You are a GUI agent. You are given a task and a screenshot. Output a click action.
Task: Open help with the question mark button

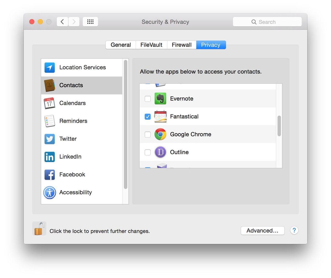pyautogui.click(x=294, y=230)
